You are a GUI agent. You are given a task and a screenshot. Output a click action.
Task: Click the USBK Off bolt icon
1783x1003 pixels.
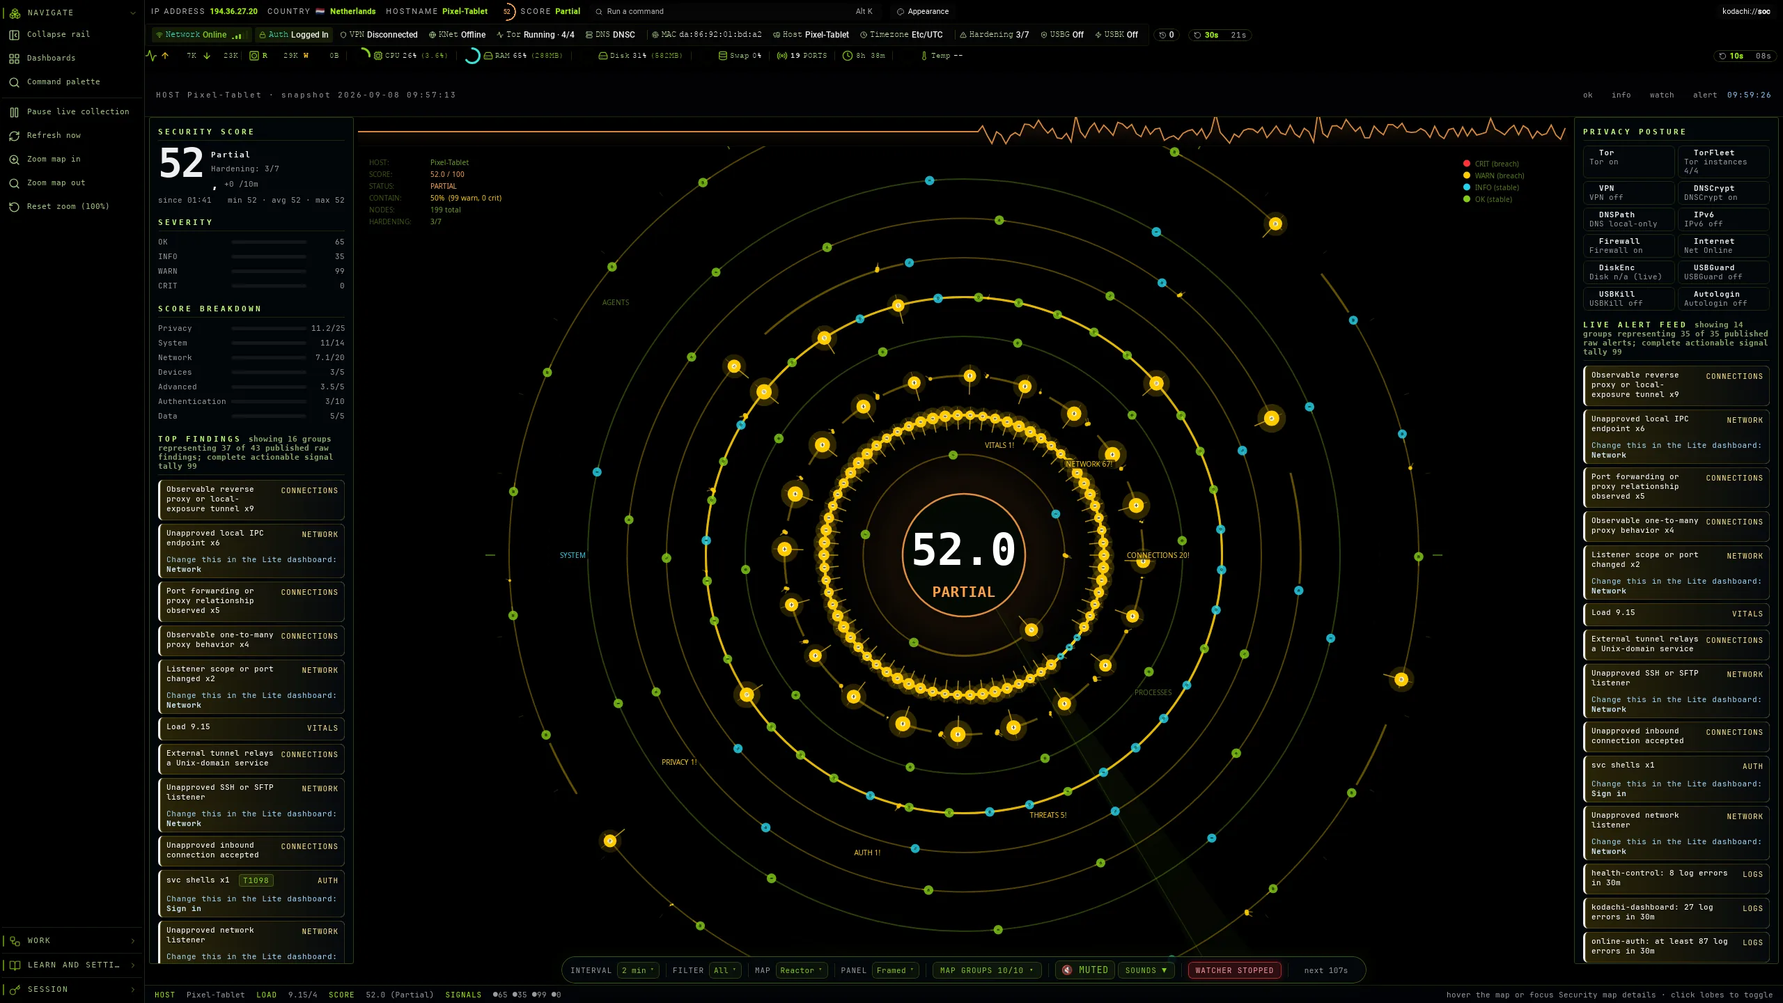[x=1098, y=35]
